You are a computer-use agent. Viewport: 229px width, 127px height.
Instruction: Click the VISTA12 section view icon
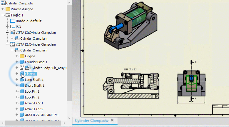pos(13,44)
